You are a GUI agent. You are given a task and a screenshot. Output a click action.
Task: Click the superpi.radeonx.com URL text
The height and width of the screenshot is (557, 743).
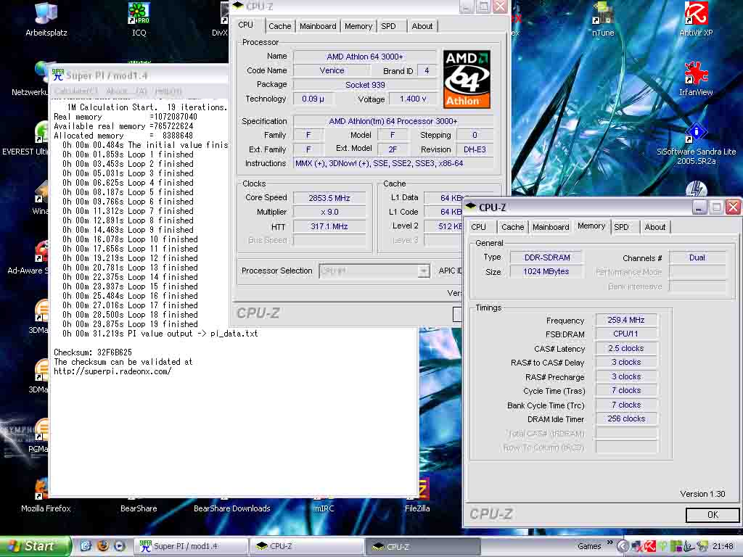[x=112, y=371]
